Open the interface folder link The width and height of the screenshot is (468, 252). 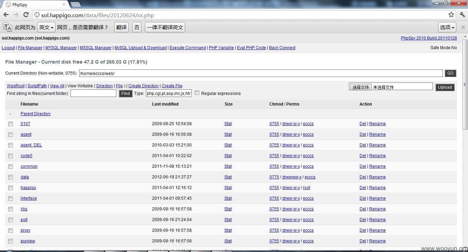click(x=29, y=198)
